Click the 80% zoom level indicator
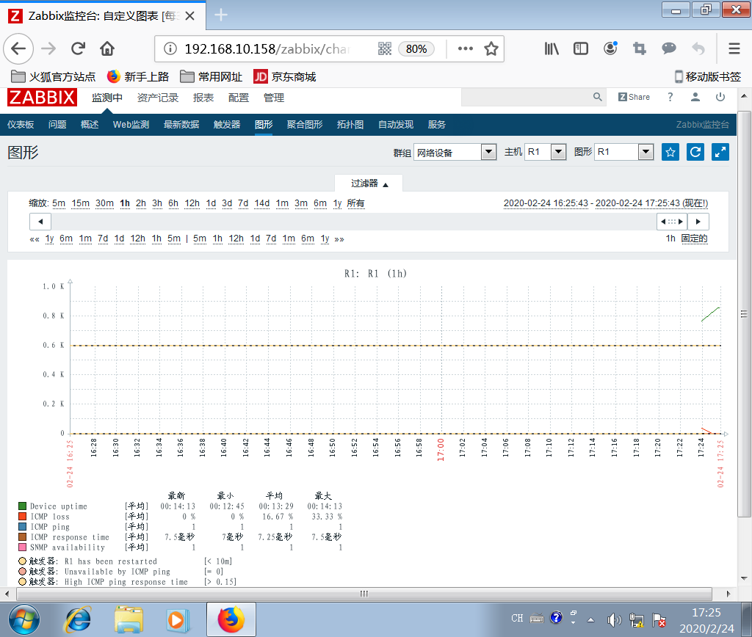The image size is (752, 637). 416,49
